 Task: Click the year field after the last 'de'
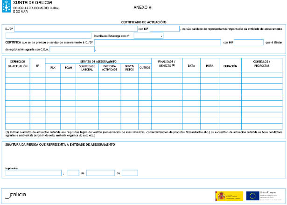[x=130, y=173]
